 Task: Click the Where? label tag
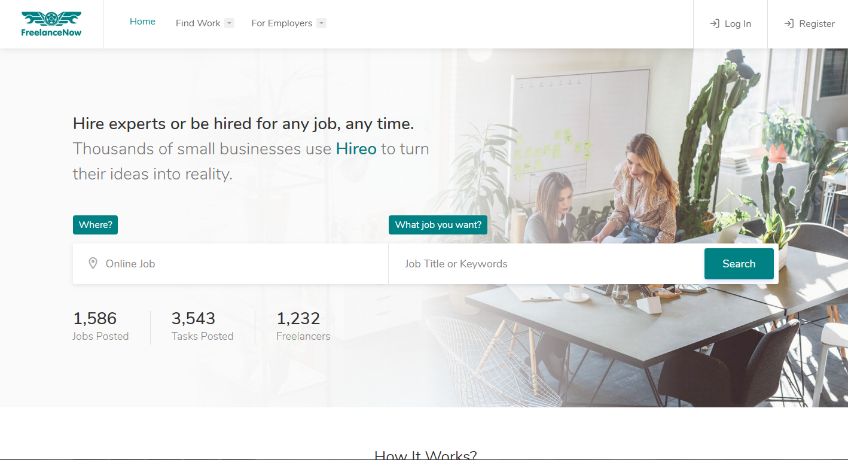pyautogui.click(x=96, y=225)
